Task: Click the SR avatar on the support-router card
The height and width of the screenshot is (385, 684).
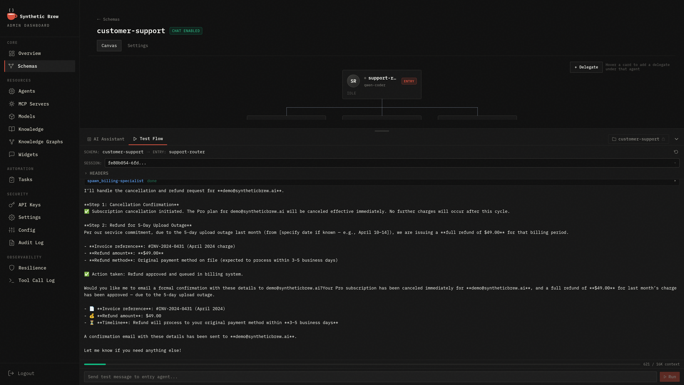Action: 353,81
